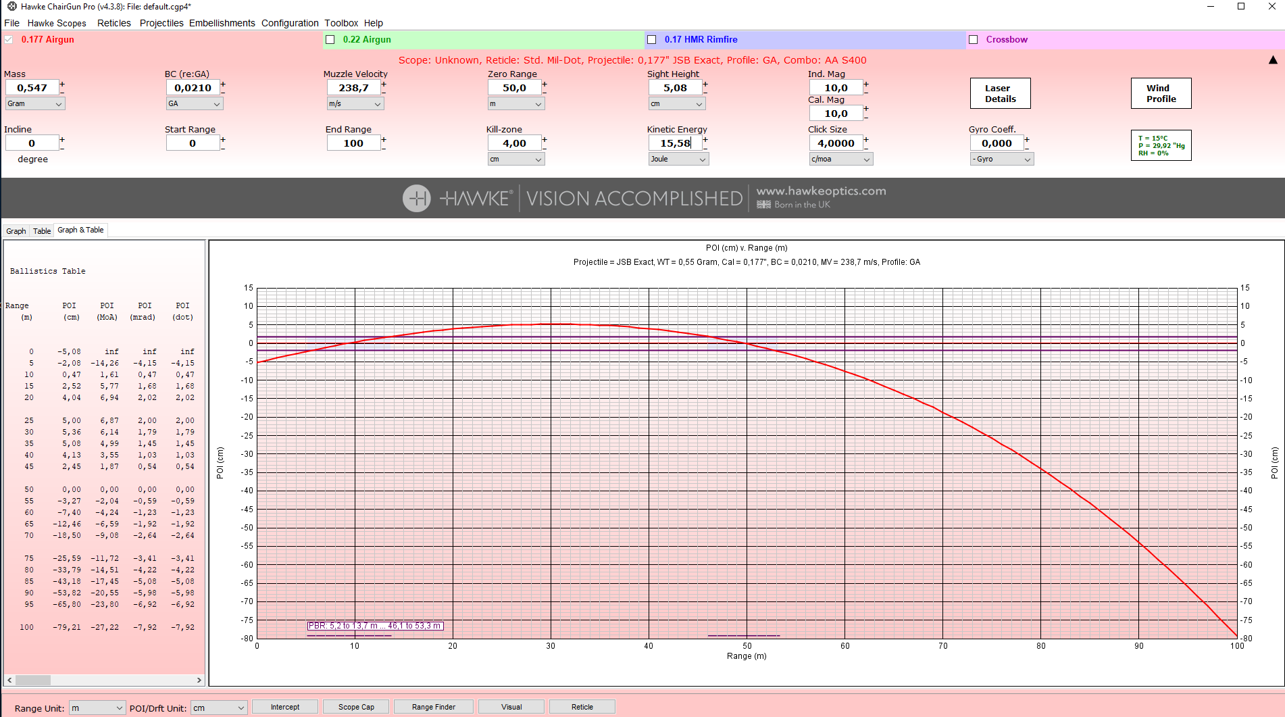
Task: Check the Crossbow profile checkbox
Action: (x=974, y=40)
